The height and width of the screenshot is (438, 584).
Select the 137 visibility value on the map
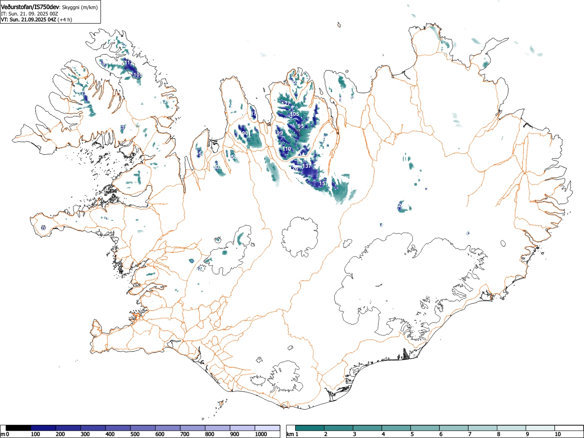coord(307,166)
